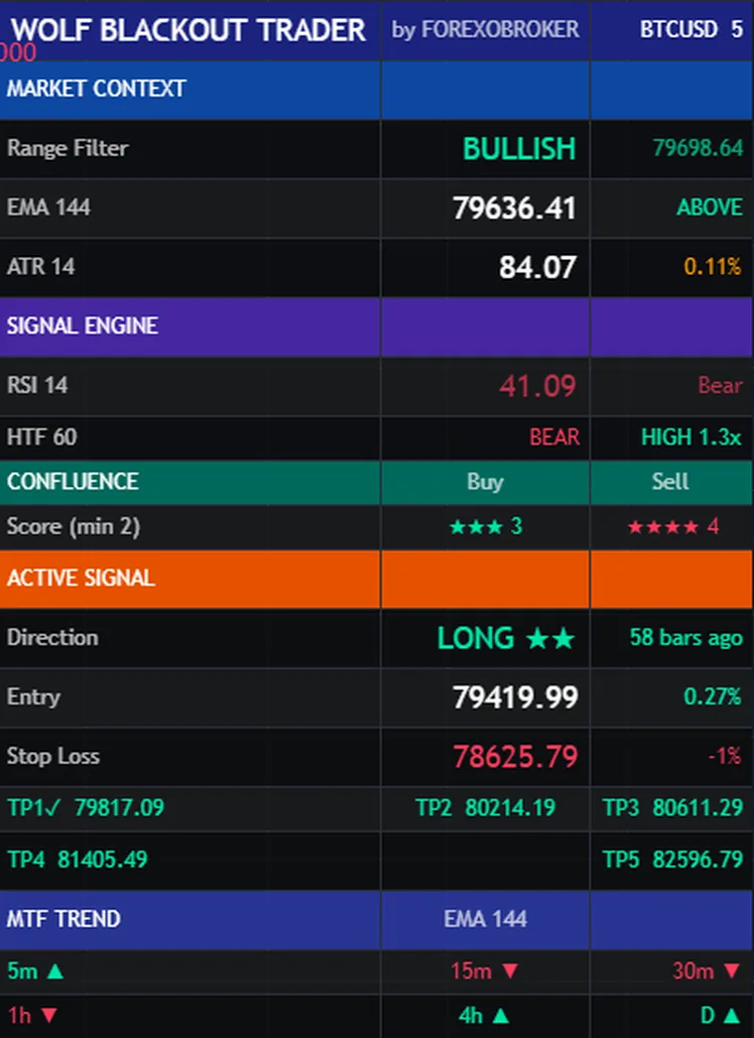Click the RSI 14 label
This screenshot has height=1038, width=754.
click(x=37, y=385)
